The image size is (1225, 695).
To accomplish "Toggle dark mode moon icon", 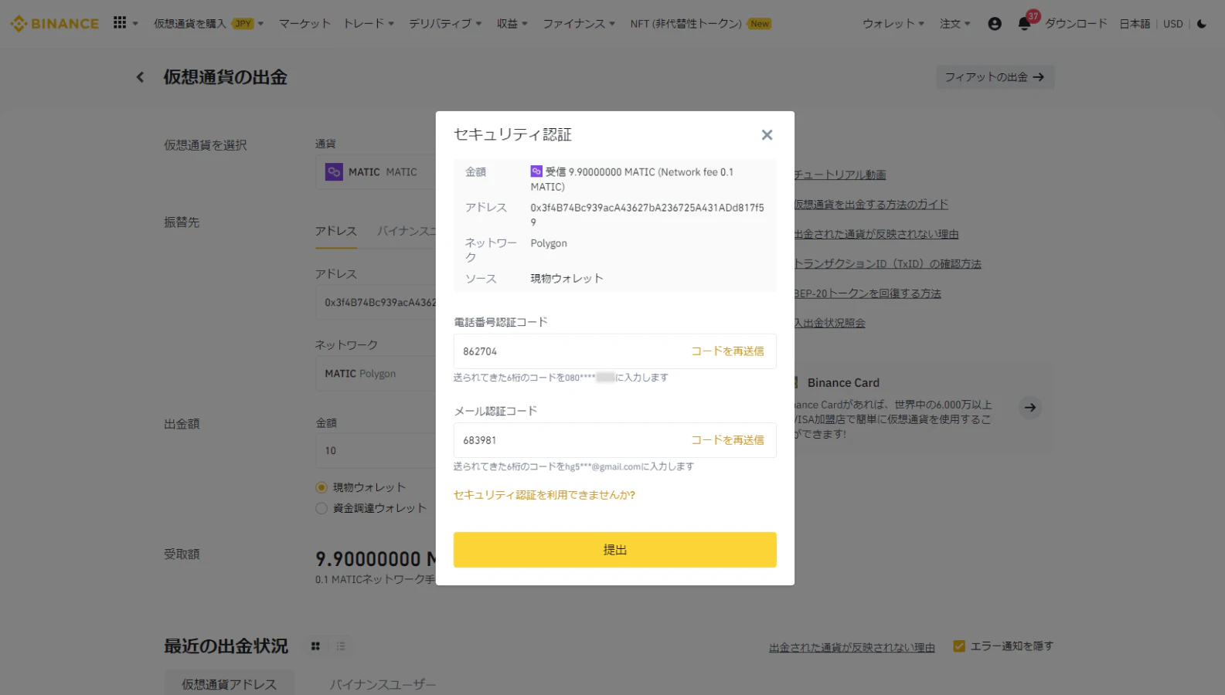I will point(1202,24).
